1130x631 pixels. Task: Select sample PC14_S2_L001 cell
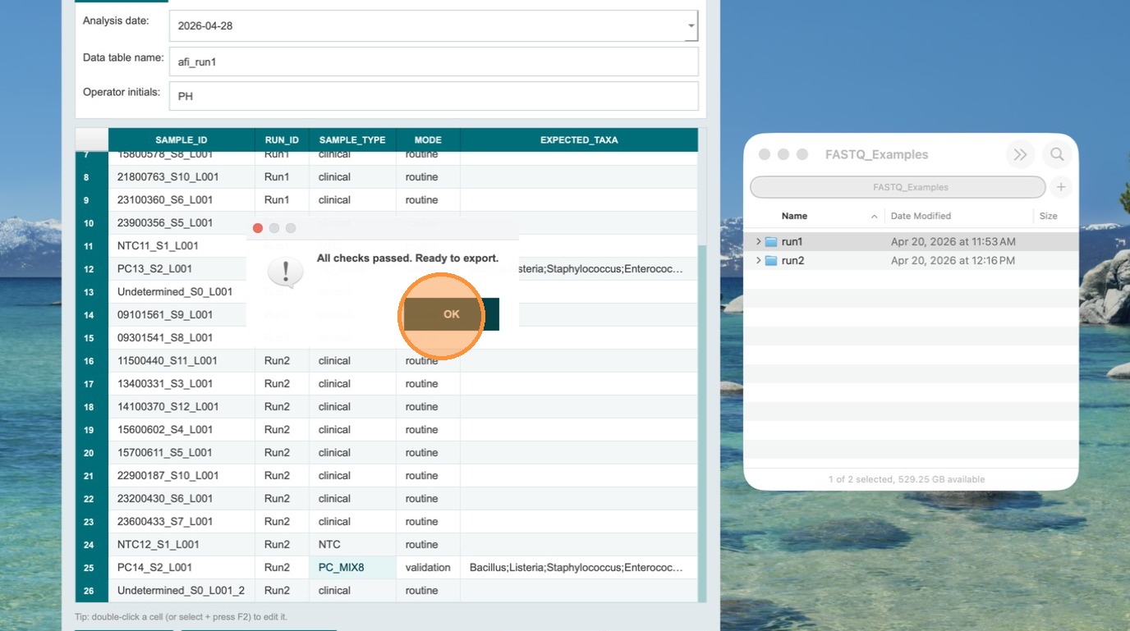[181, 568]
